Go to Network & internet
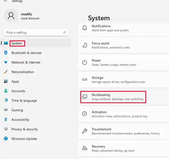The width and height of the screenshot is (169, 159). pyautogui.click(x=36, y=62)
